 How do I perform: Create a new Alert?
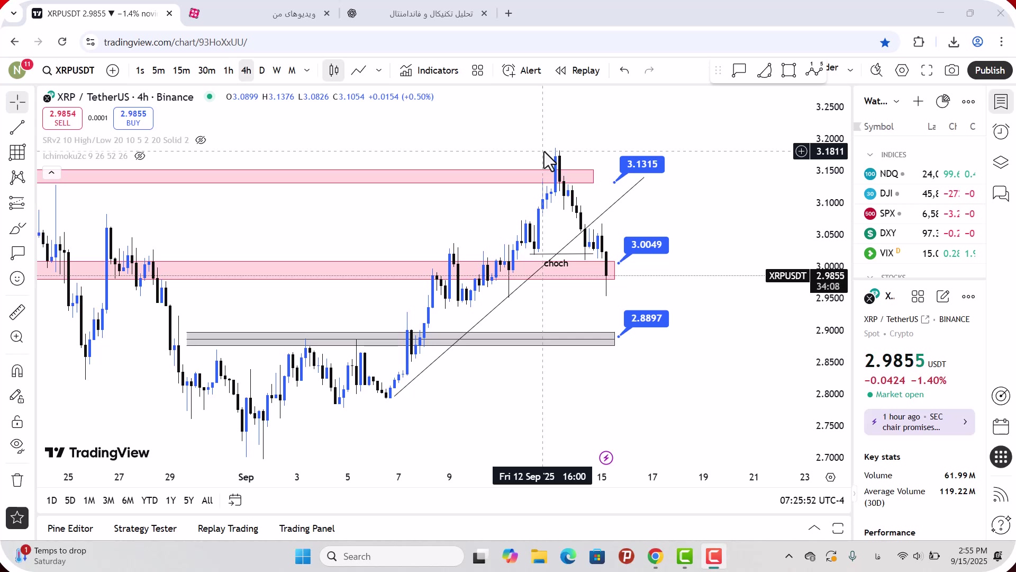(x=522, y=70)
